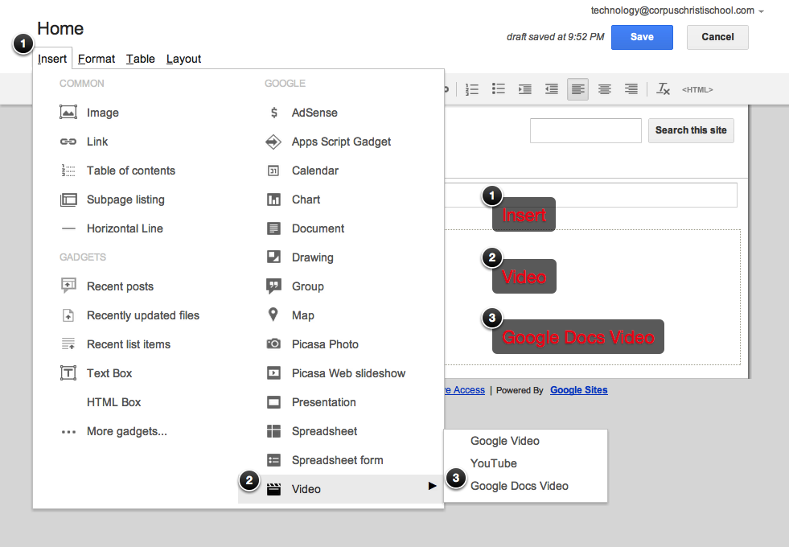The width and height of the screenshot is (789, 547).
Task: Click the Document icon
Action: 273,228
